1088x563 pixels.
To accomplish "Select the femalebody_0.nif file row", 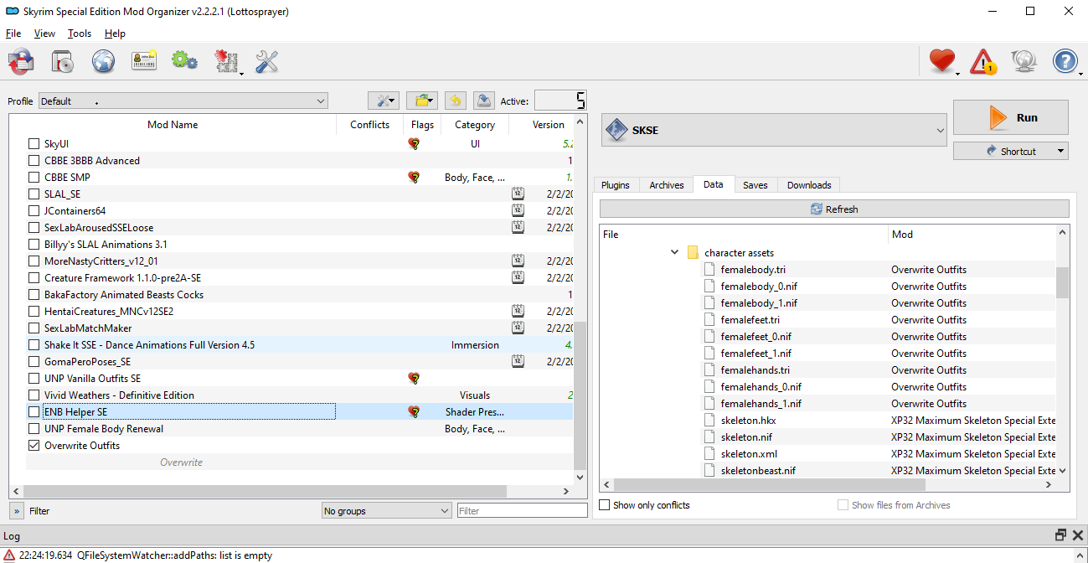I will pos(828,287).
